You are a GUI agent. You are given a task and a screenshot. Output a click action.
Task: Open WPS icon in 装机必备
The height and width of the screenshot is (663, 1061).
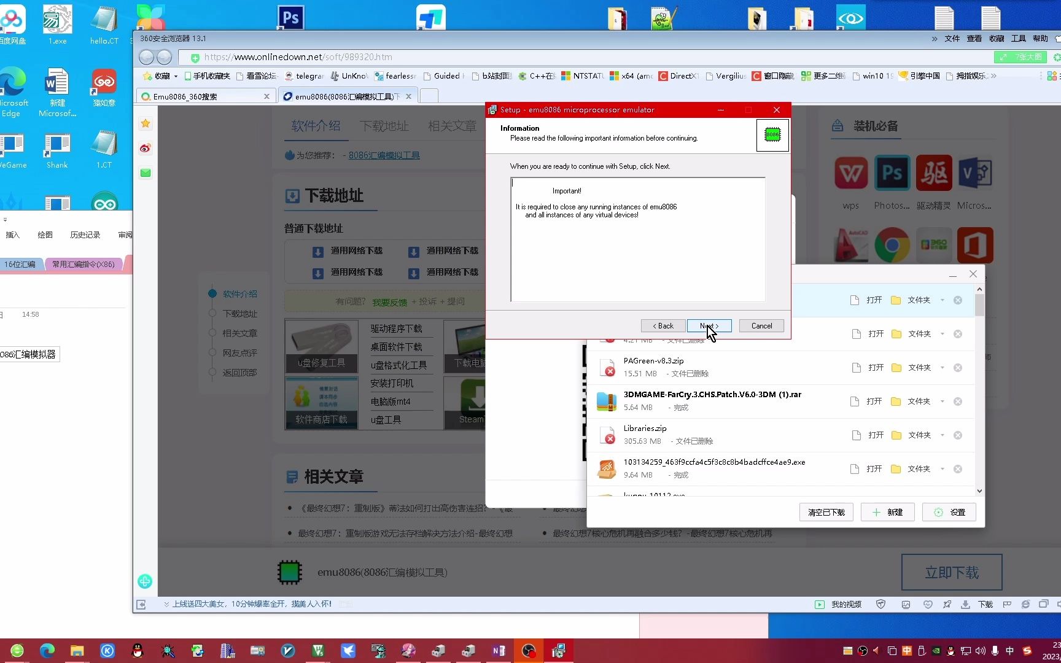(x=851, y=173)
